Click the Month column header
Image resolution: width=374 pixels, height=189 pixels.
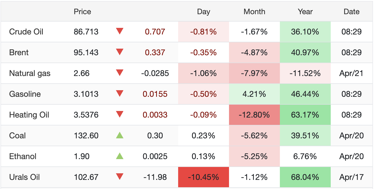tap(254, 12)
